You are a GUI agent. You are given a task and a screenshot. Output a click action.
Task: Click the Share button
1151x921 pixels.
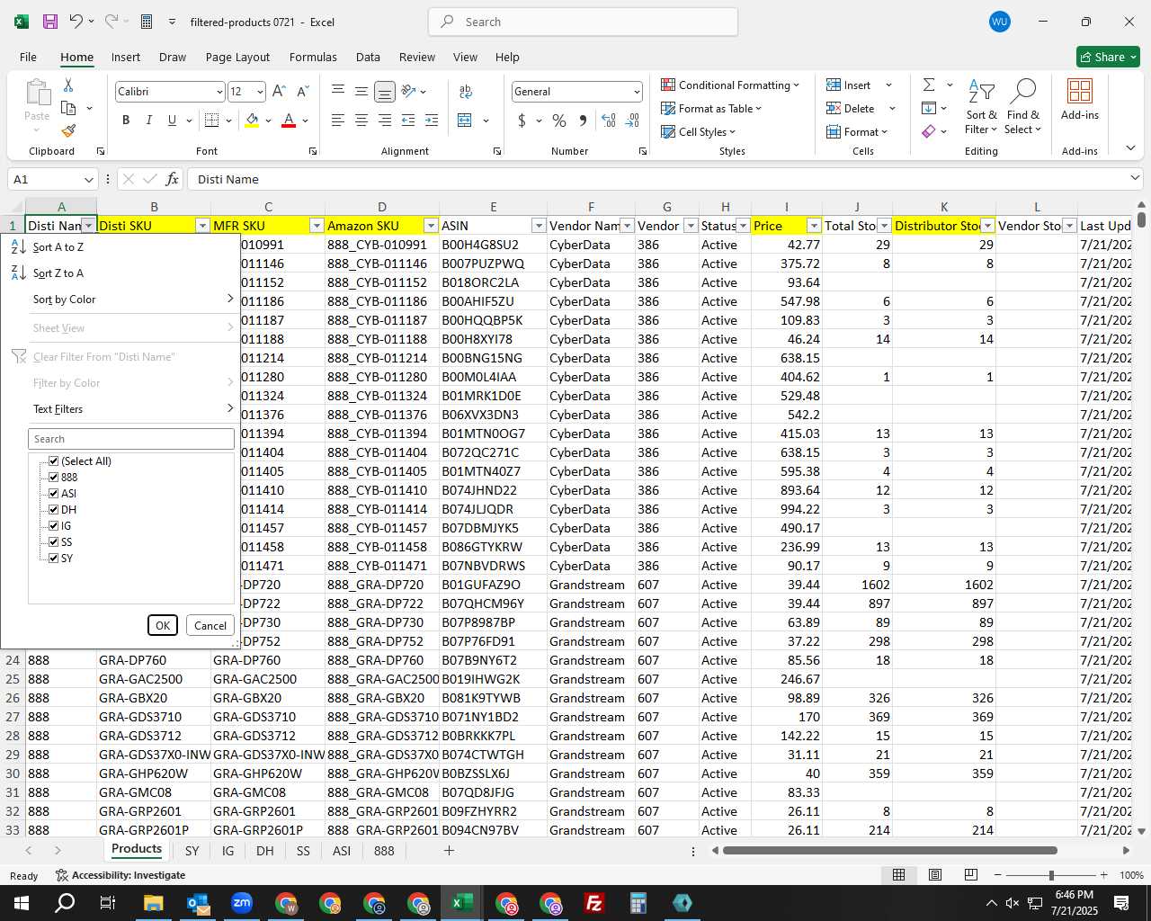[x=1109, y=57]
